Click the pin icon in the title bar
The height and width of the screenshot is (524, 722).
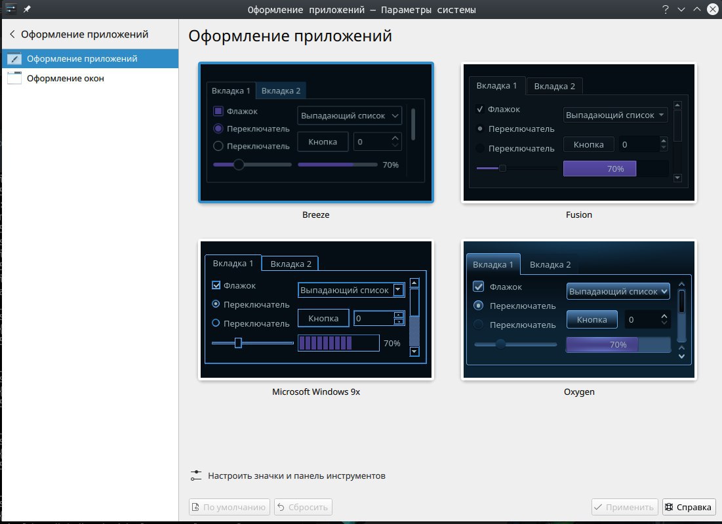[x=27, y=9]
